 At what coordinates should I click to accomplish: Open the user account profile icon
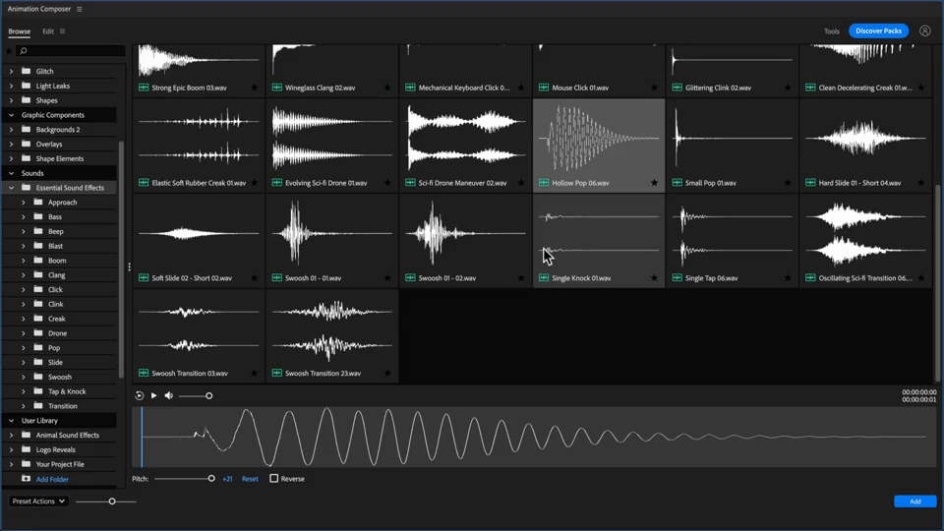pyautogui.click(x=924, y=30)
